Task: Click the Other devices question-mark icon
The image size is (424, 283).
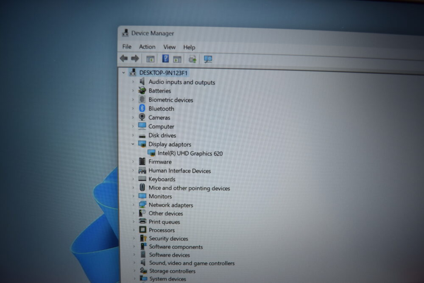Action: pyautogui.click(x=142, y=213)
